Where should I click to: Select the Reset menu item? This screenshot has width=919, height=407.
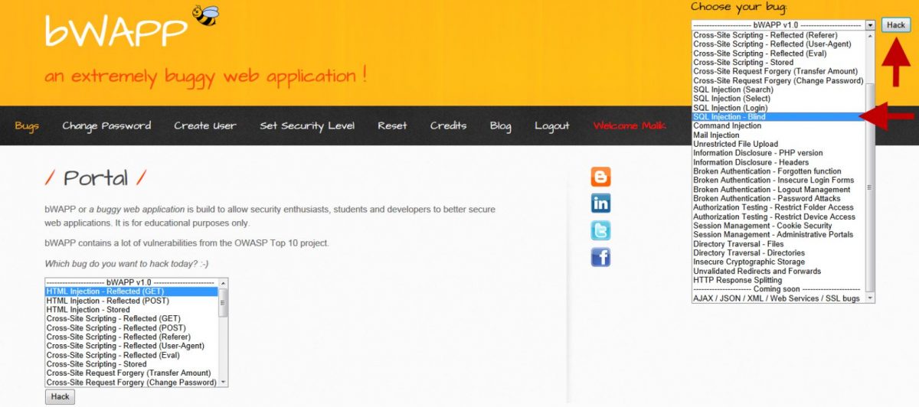coord(392,125)
